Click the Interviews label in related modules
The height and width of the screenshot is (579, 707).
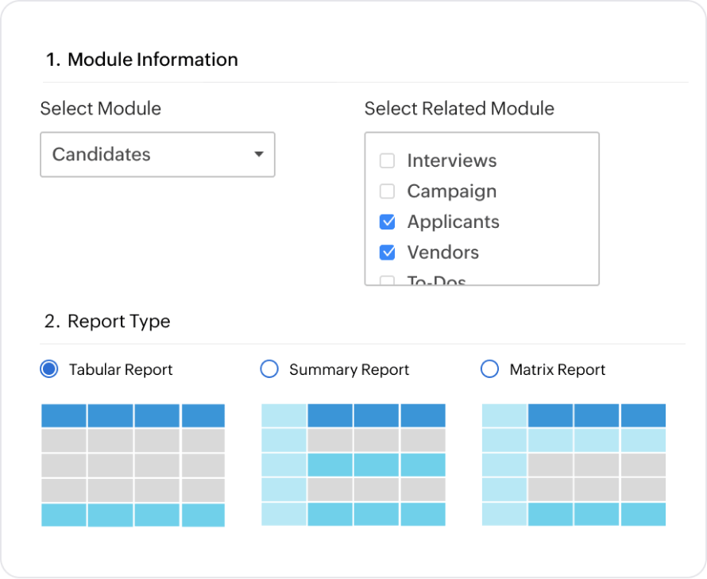coord(451,161)
